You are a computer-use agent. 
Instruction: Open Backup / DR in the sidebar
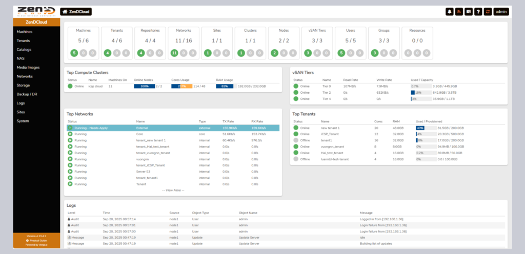[x=27, y=94]
